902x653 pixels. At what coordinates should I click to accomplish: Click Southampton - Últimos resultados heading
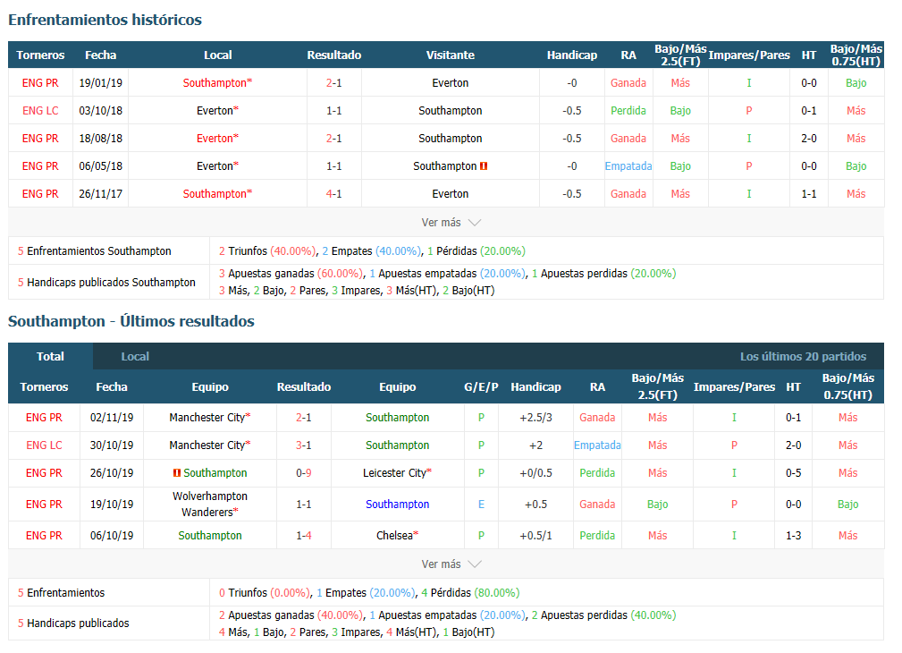(131, 321)
